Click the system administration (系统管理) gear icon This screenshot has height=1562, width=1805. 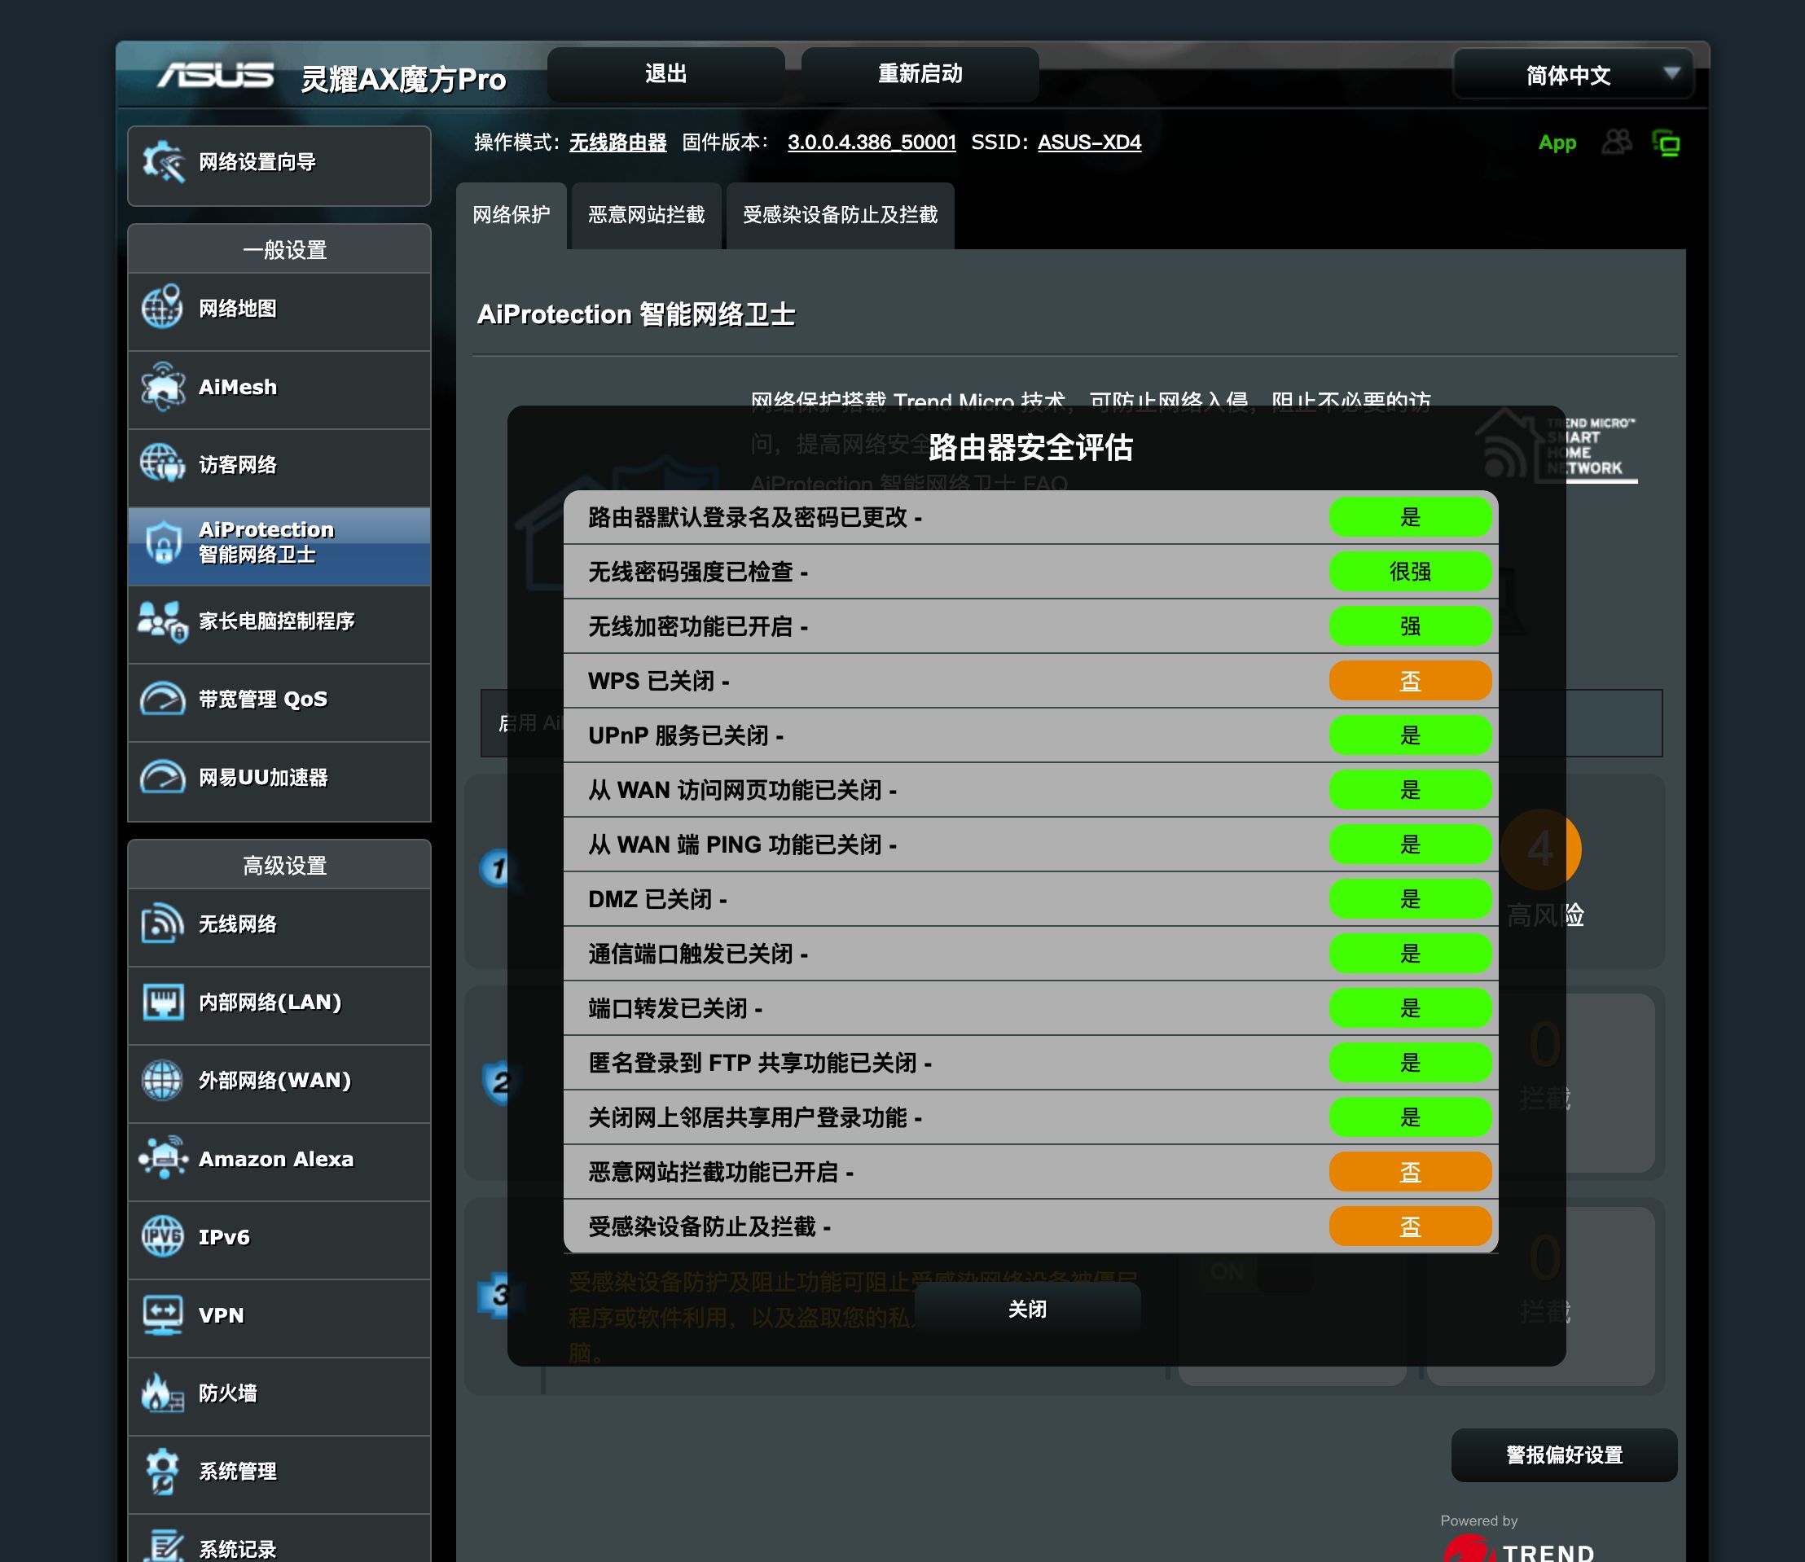tap(163, 1472)
